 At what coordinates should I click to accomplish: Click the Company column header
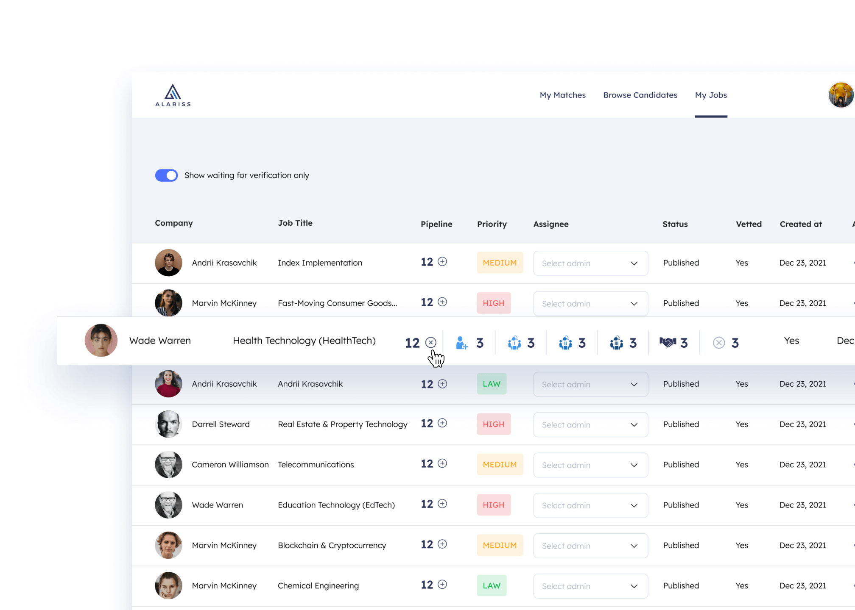pyautogui.click(x=174, y=223)
